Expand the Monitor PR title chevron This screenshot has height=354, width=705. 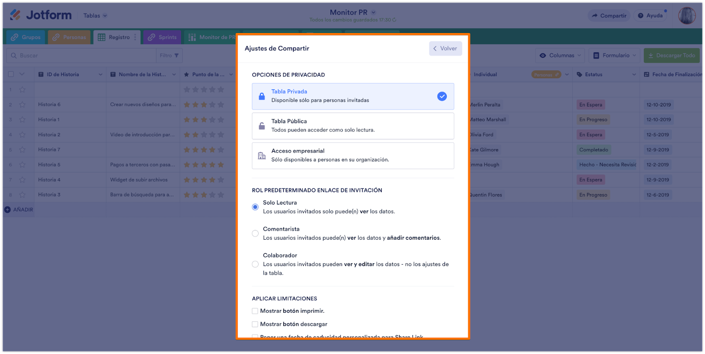coord(374,12)
